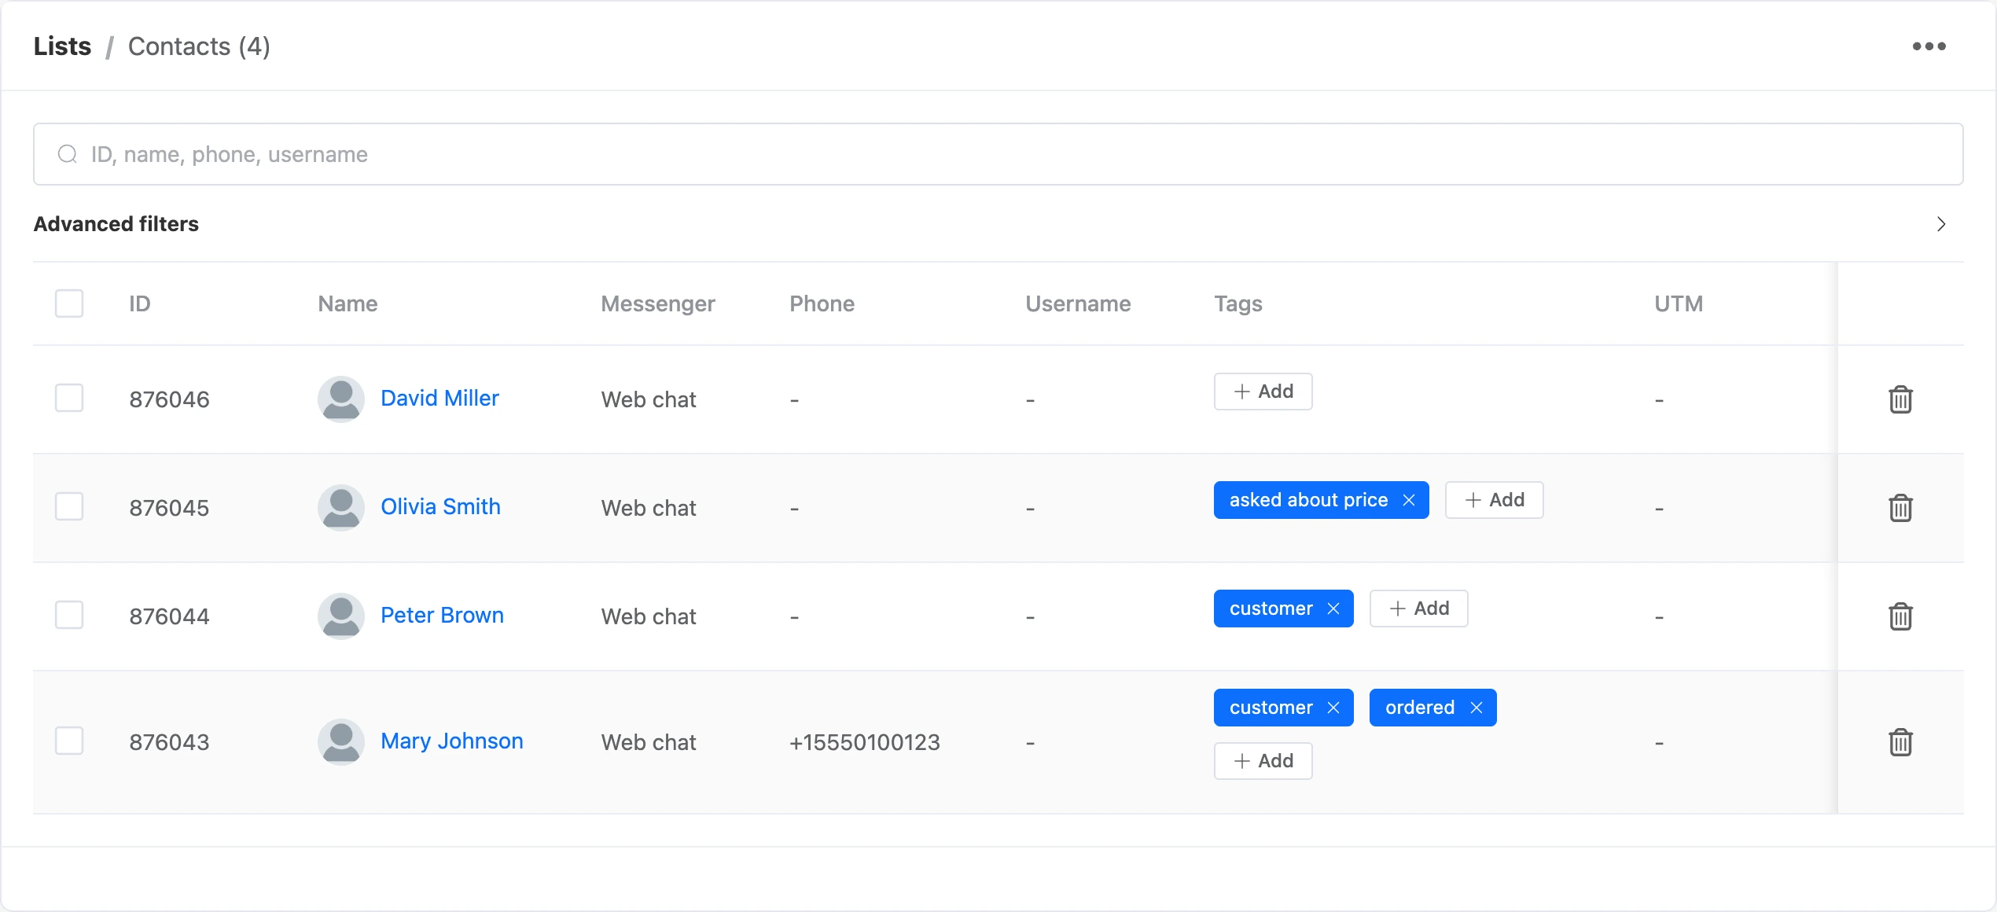This screenshot has width=1997, height=912.
Task: Click the 'asked about price' tag label
Action: 1308,500
